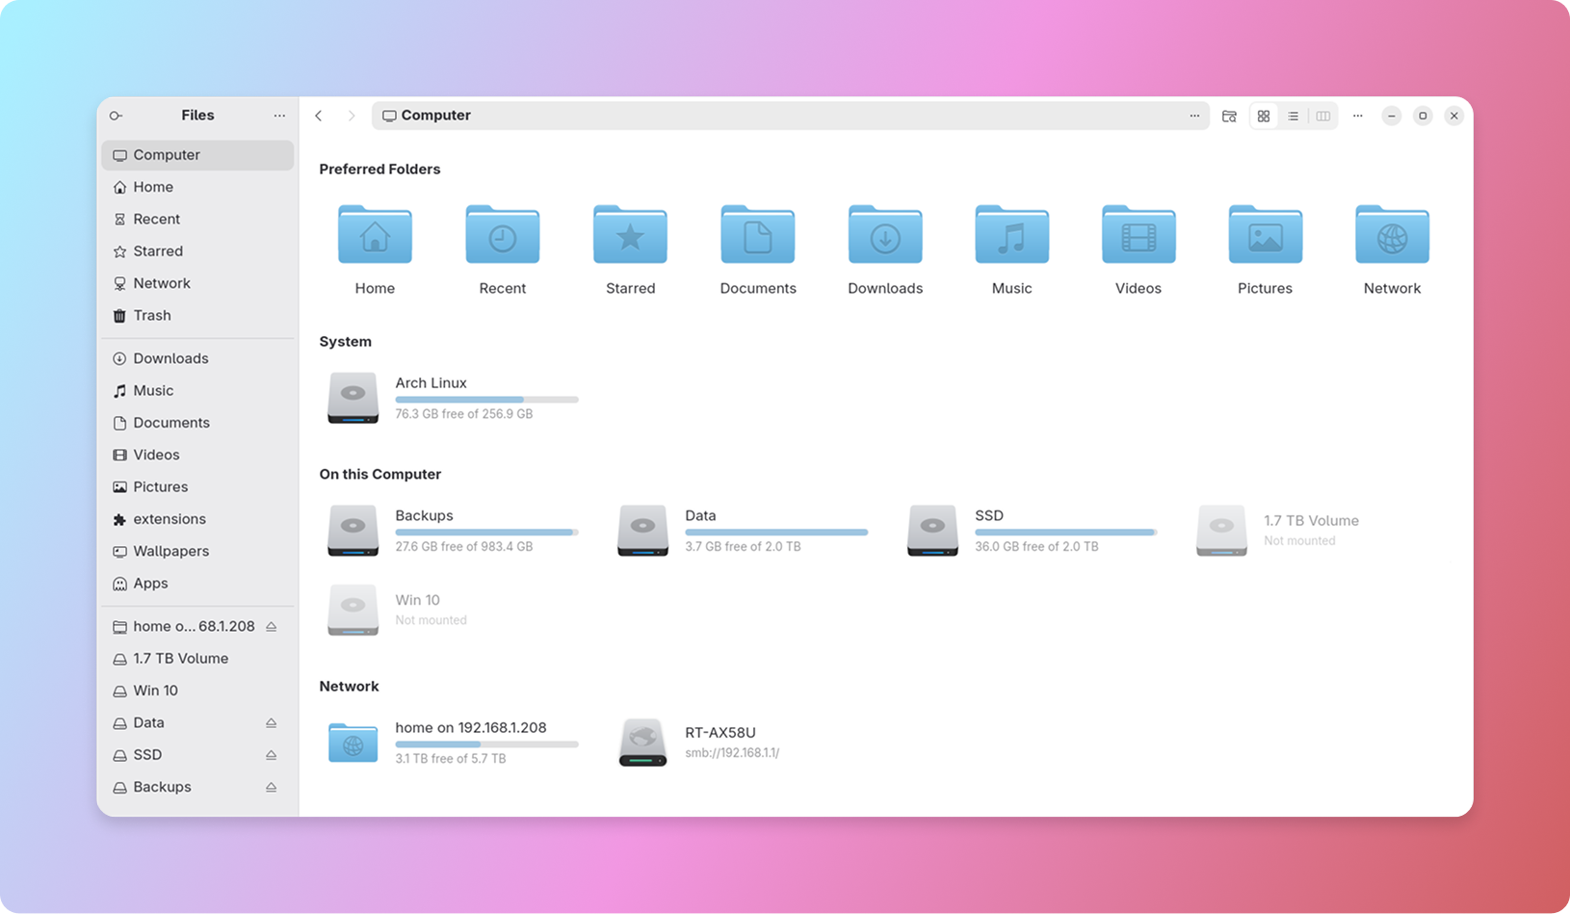Image resolution: width=1570 pixels, height=914 pixels.
Task: Open the Network folder icon in Preferred Folders
Action: click(1392, 234)
